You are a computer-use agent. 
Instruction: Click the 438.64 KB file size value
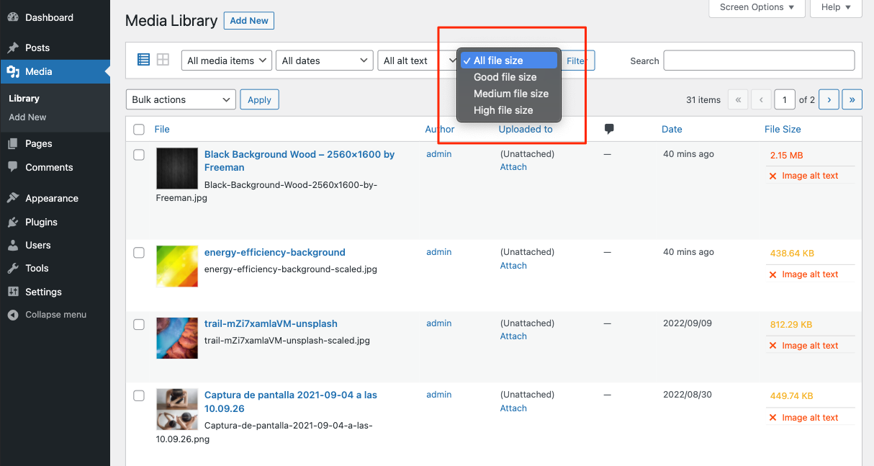tap(791, 253)
